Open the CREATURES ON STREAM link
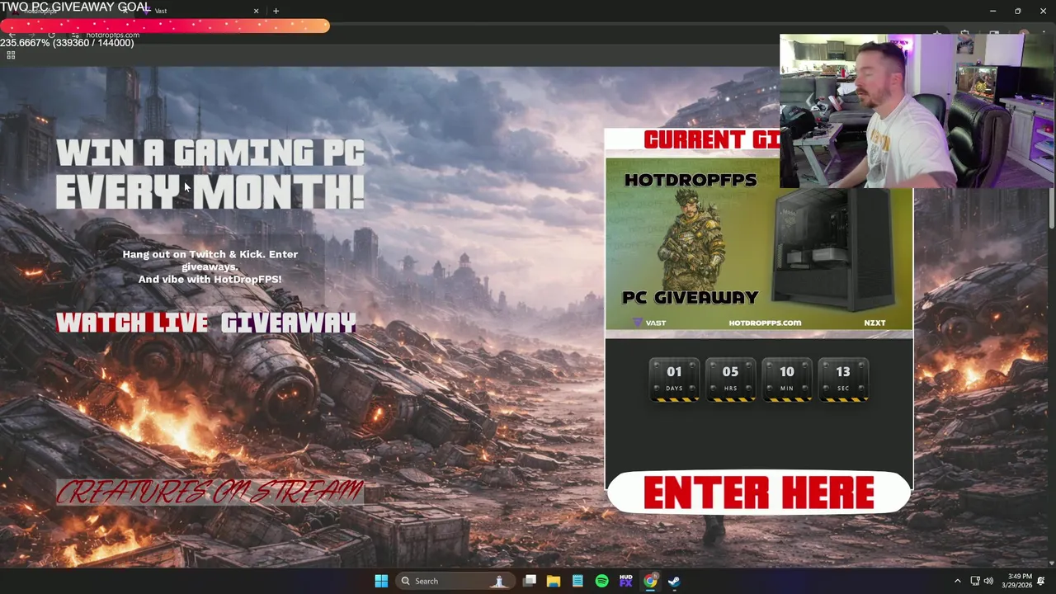Screen dimensions: 1056x594 tap(210, 492)
